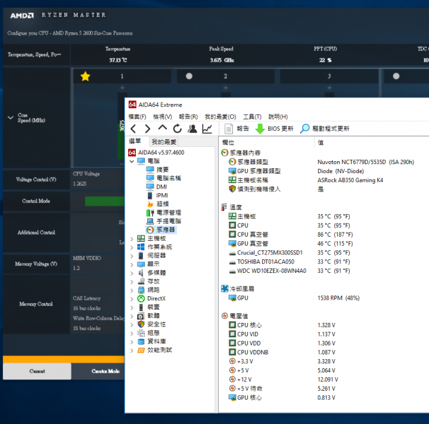Open the 我的最愛(O) menu
The width and height of the screenshot is (429, 424).
(220, 117)
